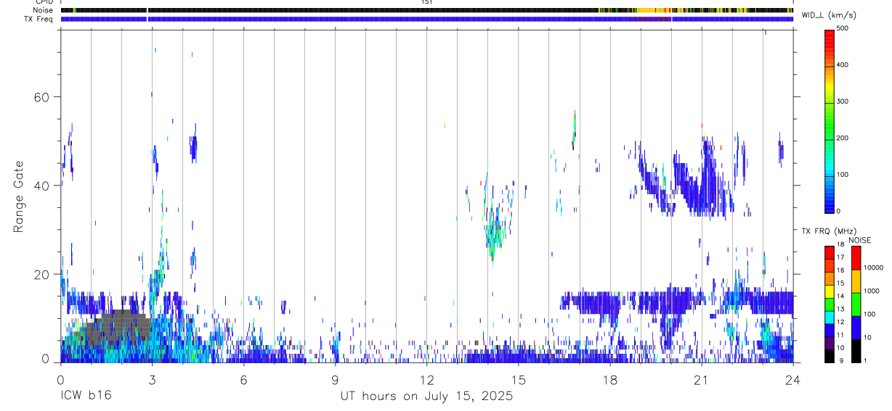Click the 1000 label in noise legend

tap(872, 290)
